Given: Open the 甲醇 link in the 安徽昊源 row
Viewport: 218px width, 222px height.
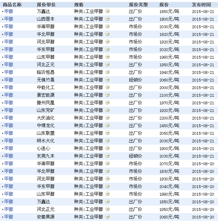Looking at the screenshot, I should (9, 217).
